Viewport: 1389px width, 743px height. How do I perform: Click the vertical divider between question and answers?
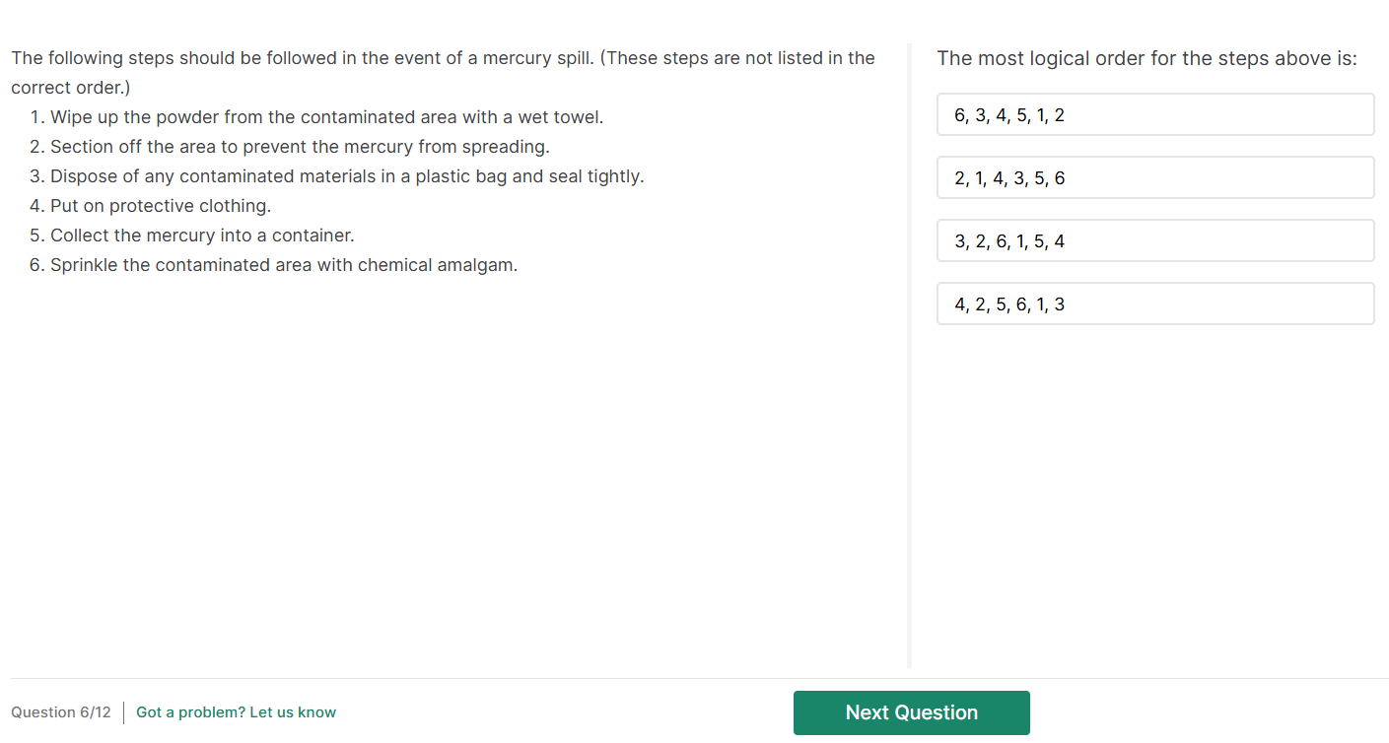coord(909,355)
